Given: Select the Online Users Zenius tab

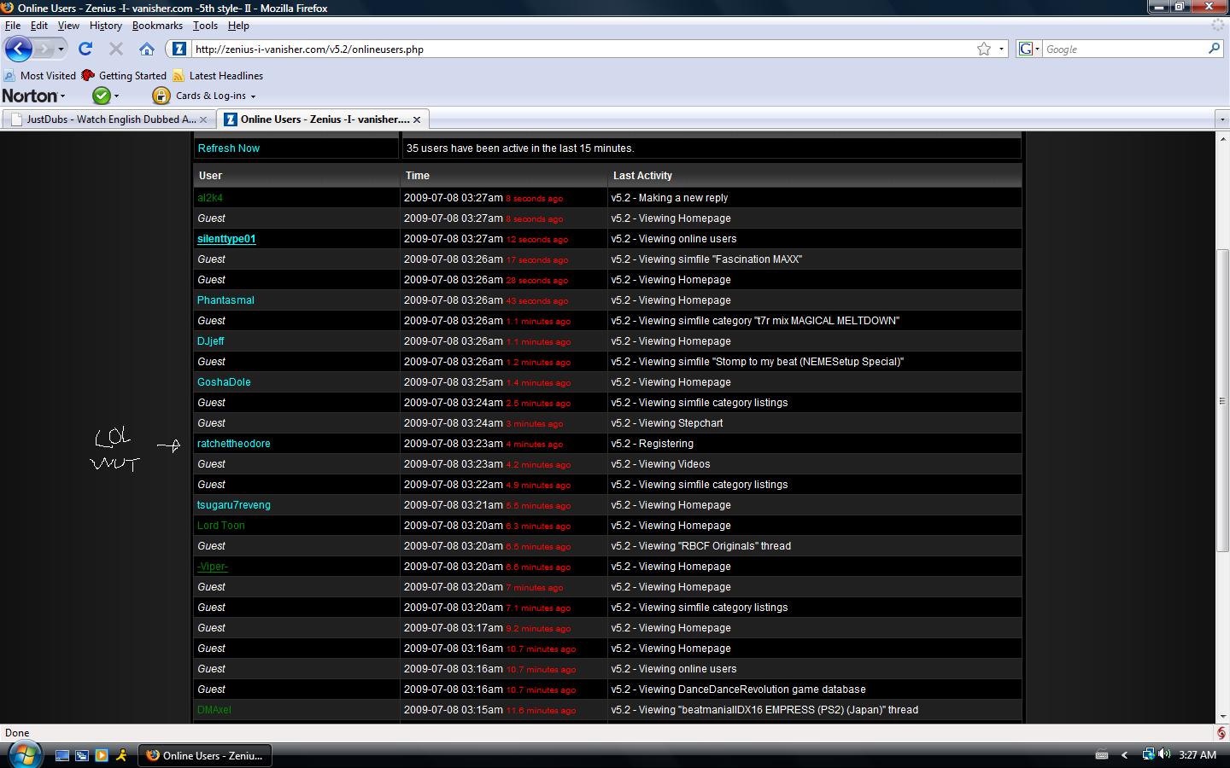Looking at the screenshot, I should pyautogui.click(x=322, y=119).
